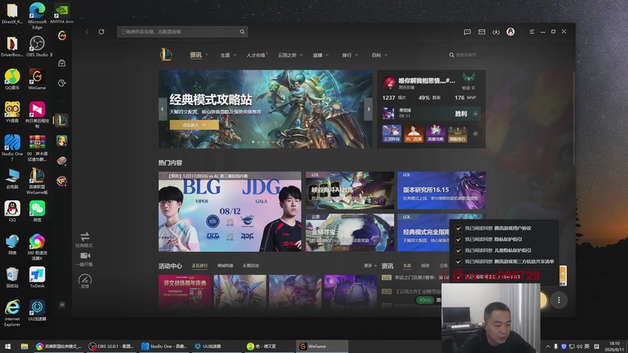Click the three-dot more button at bottom right
Screen dimensions: 628x353
(x=559, y=300)
